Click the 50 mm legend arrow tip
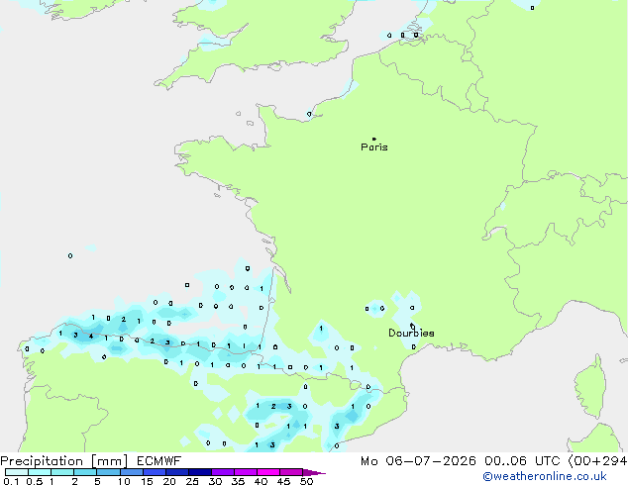Screen dimensions: 628x485 tap(314, 472)
